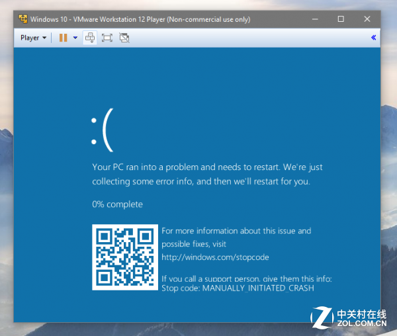Maximize the VMware Player window
The height and width of the screenshot is (336, 397).
point(341,19)
